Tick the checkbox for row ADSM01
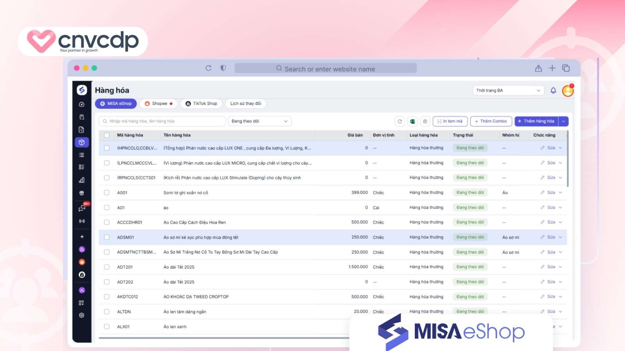Viewport: 625px width, 351px height. coord(107,237)
